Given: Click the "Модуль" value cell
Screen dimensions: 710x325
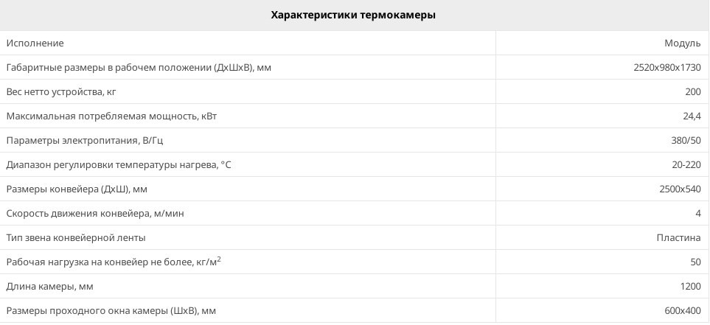Looking at the screenshot, I should [x=682, y=43].
